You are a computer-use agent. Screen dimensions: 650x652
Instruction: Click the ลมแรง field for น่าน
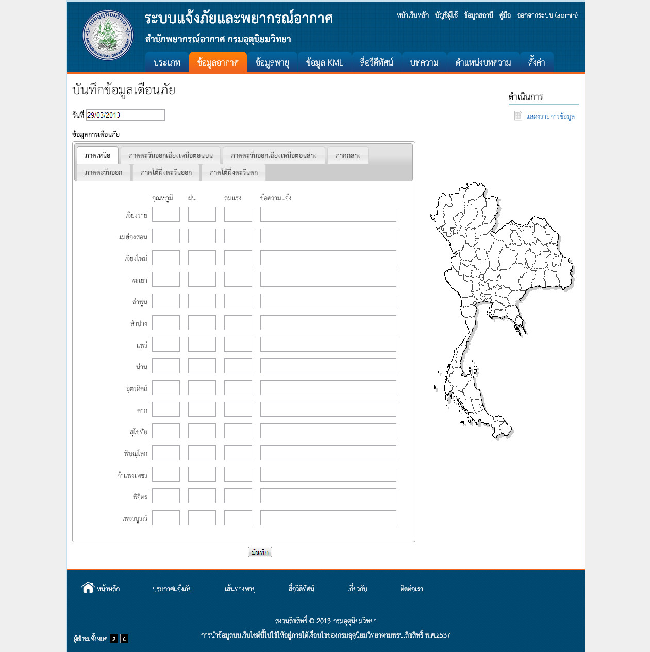[238, 366]
